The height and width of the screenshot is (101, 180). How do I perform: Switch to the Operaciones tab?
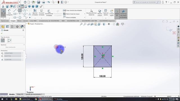pyautogui.click(x=5, y=21)
